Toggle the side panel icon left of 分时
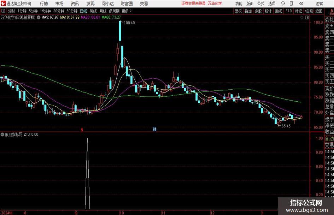Screen dimensions: 334x215 3,11
